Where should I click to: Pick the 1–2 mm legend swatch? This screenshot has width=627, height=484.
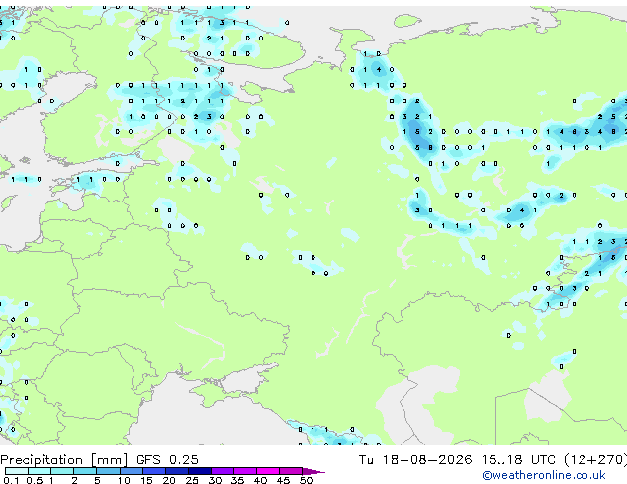(x=62, y=471)
